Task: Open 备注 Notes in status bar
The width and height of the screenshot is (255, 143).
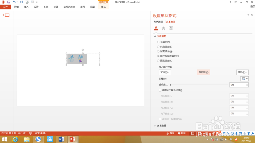Action: (170, 133)
